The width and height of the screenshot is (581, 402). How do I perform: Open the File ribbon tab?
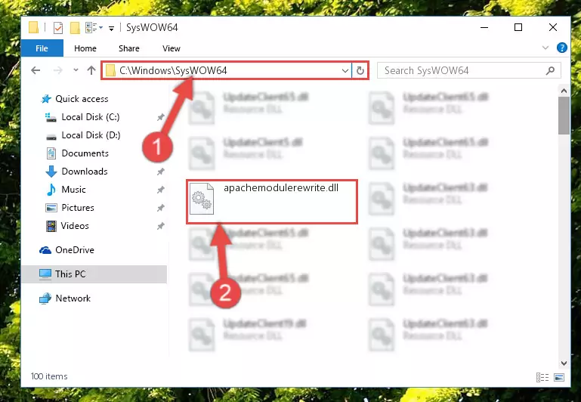tap(42, 48)
